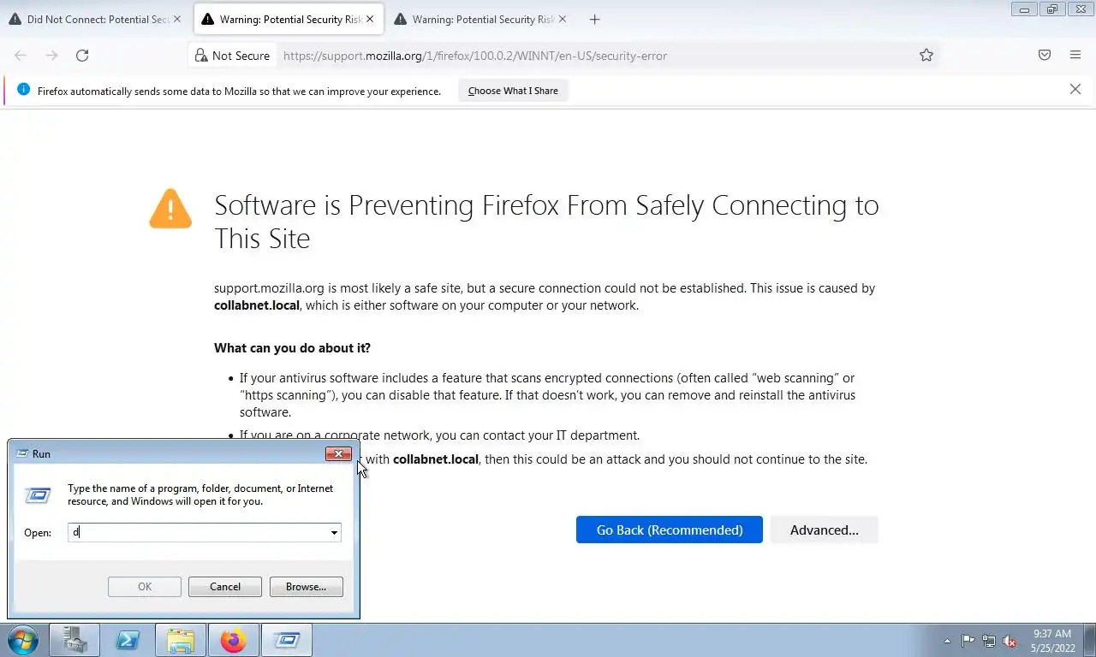This screenshot has height=657, width=1096.
Task: Open the Save to Pocket icon
Action: (1045, 56)
